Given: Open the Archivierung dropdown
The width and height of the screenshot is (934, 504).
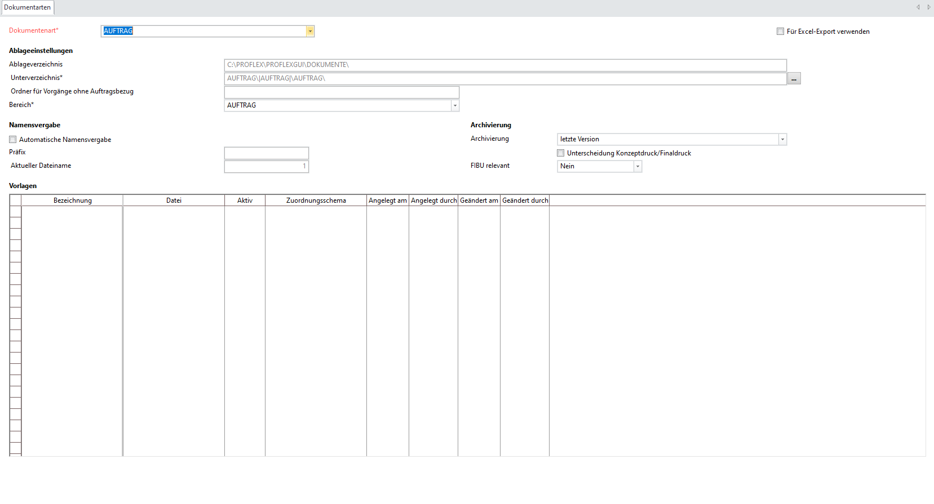Looking at the screenshot, I should (782, 140).
